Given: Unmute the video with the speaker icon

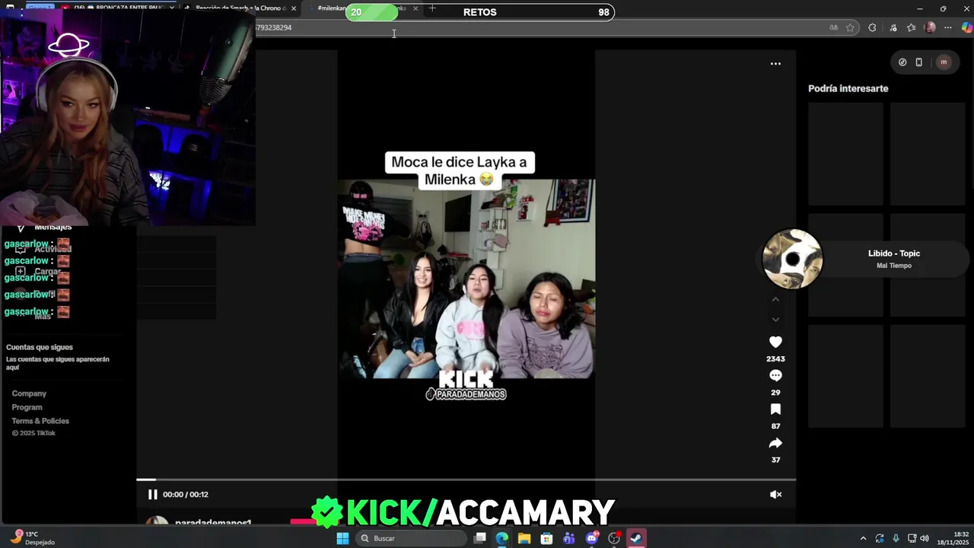Looking at the screenshot, I should tap(775, 495).
